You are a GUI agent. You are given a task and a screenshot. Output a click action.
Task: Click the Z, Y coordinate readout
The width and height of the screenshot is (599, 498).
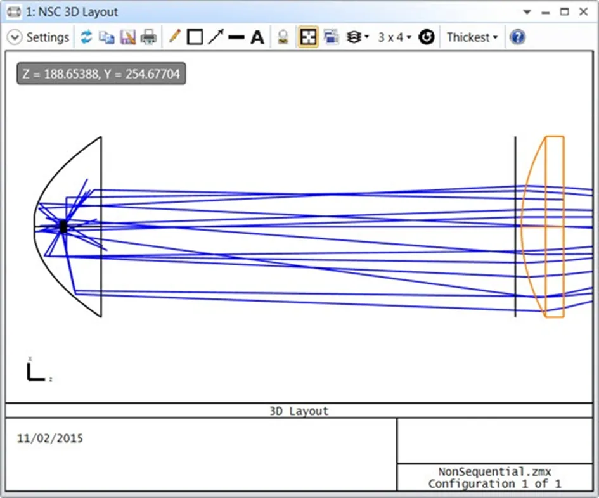click(101, 73)
